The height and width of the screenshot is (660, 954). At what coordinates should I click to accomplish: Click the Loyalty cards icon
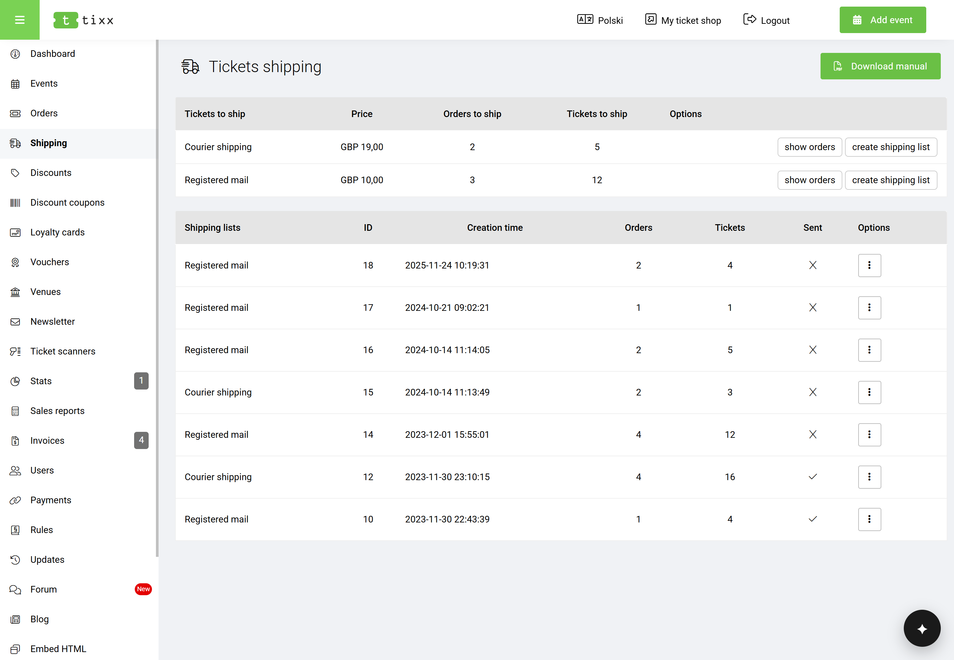(15, 232)
